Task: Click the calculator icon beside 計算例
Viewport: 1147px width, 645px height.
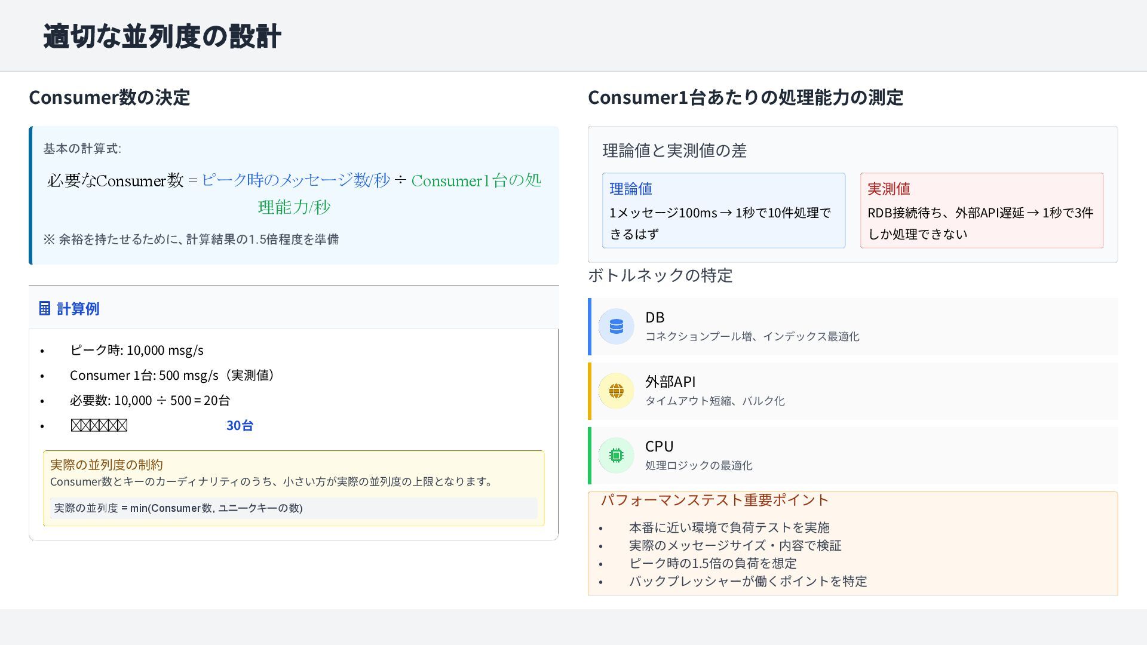Action: point(45,309)
